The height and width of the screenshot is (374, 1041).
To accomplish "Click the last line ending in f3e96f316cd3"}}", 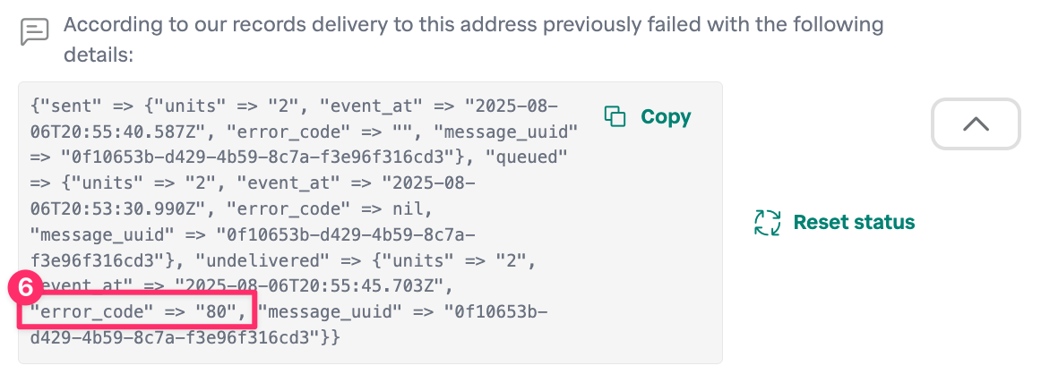I will 185,338.
